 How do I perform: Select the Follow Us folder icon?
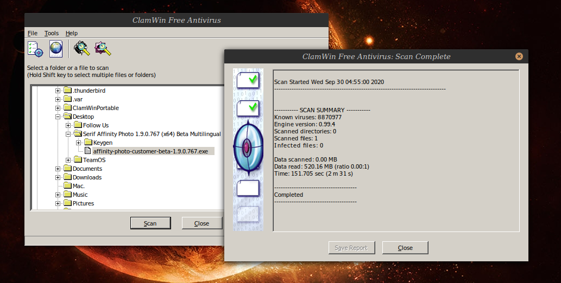pyautogui.click(x=78, y=125)
